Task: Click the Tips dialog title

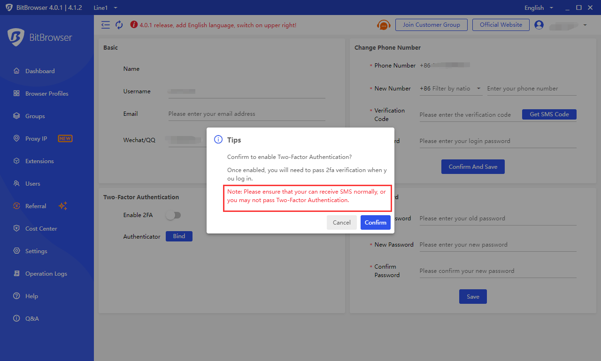Action: [x=234, y=140]
